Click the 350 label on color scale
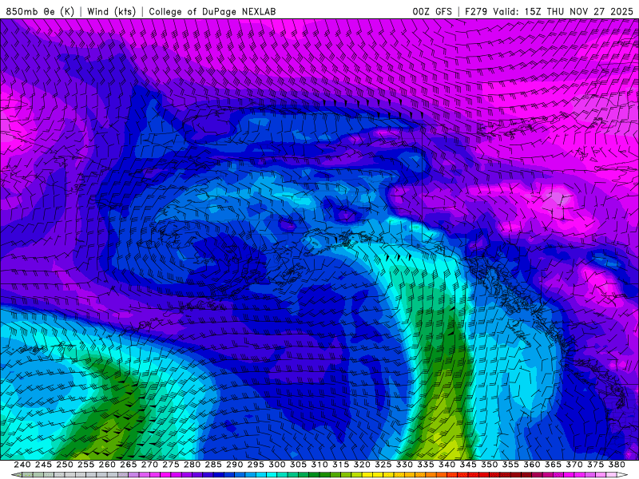 (x=489, y=465)
